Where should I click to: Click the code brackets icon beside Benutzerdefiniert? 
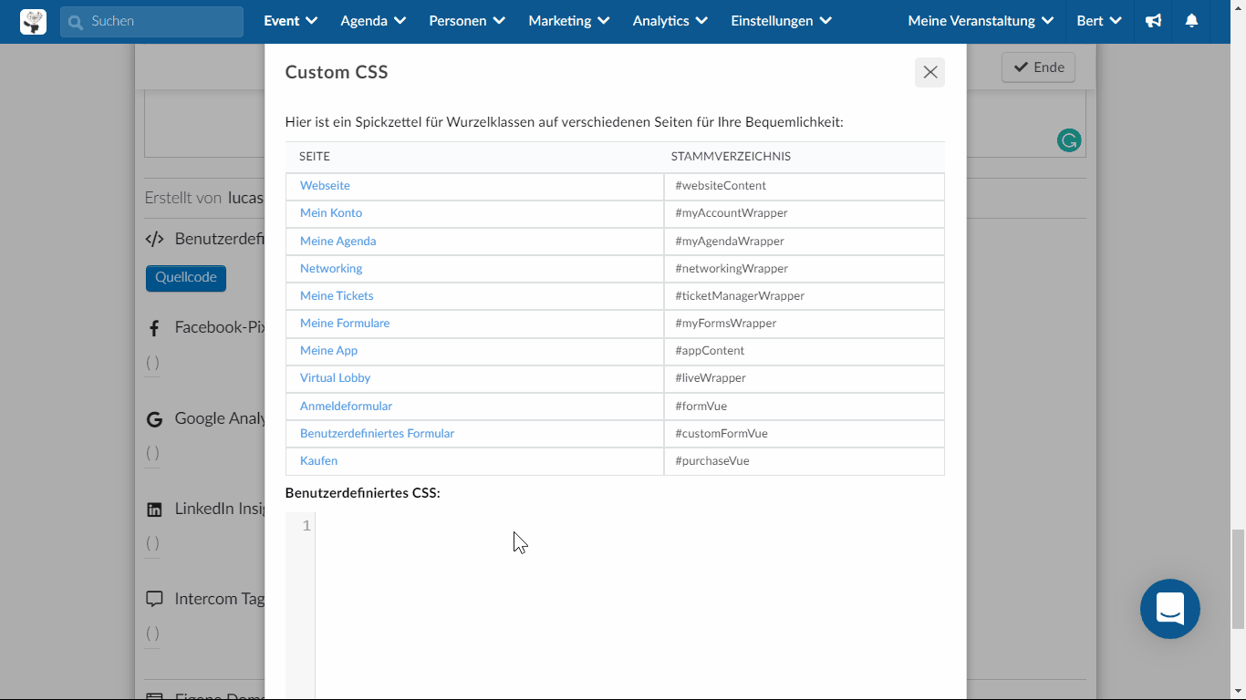pyautogui.click(x=154, y=240)
